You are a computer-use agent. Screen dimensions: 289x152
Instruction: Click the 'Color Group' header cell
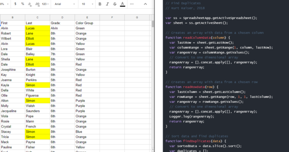point(87,23)
